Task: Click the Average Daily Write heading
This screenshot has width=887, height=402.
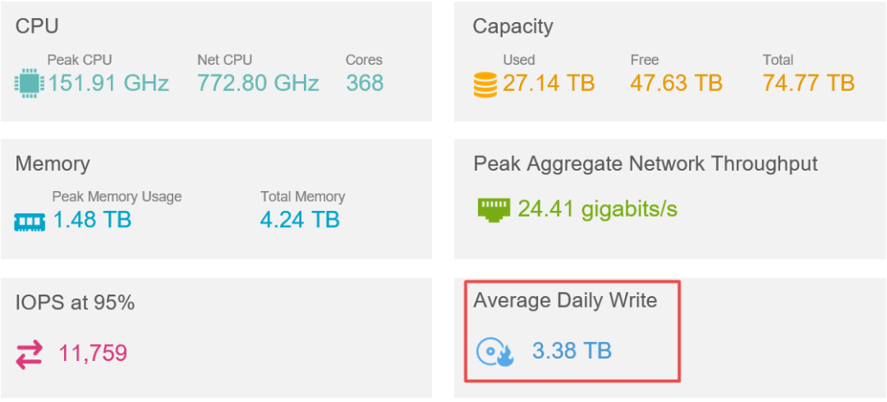Action: [565, 300]
